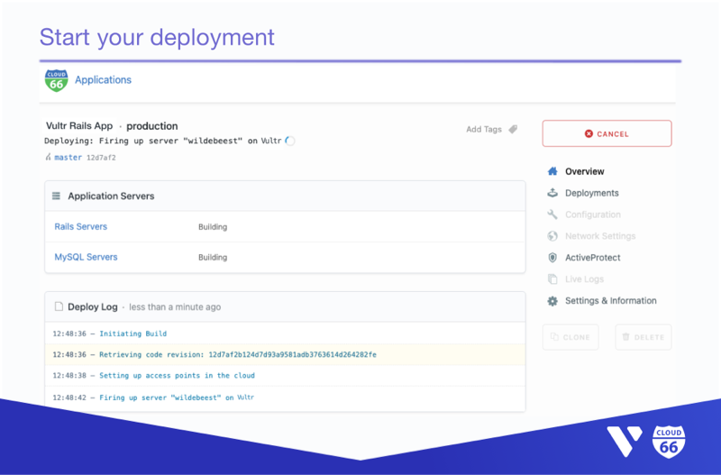Image resolution: width=721 pixels, height=475 pixels.
Task: Click the Configuration wrench icon
Action: coord(552,215)
